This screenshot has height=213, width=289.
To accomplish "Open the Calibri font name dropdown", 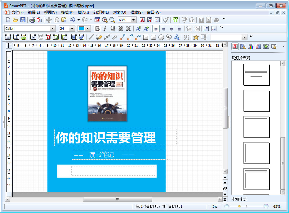I will (53, 29).
